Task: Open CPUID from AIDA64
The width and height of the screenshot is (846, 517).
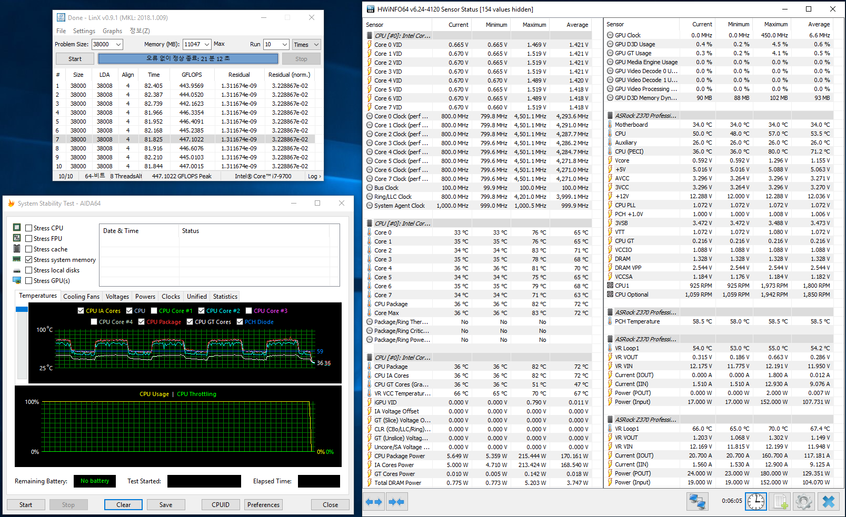Action: tap(221, 505)
